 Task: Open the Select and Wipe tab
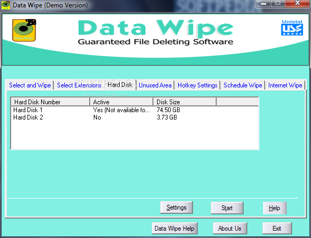[x=30, y=85]
